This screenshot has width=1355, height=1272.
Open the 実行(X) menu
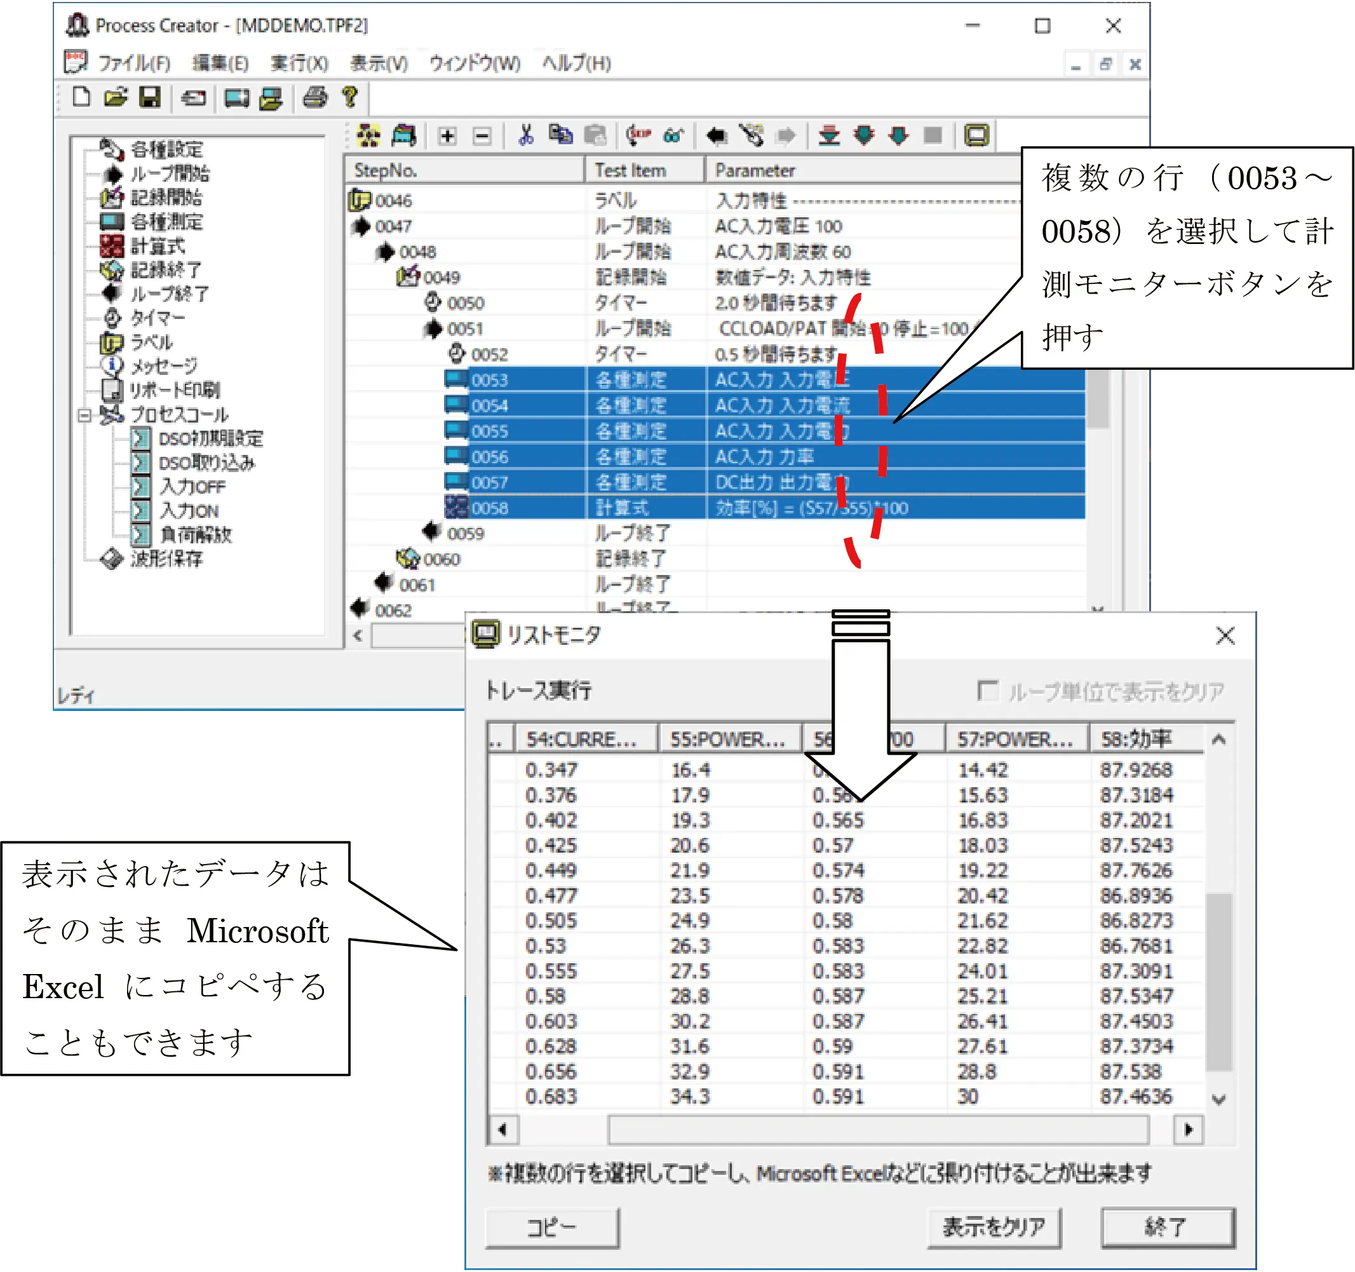(x=299, y=64)
